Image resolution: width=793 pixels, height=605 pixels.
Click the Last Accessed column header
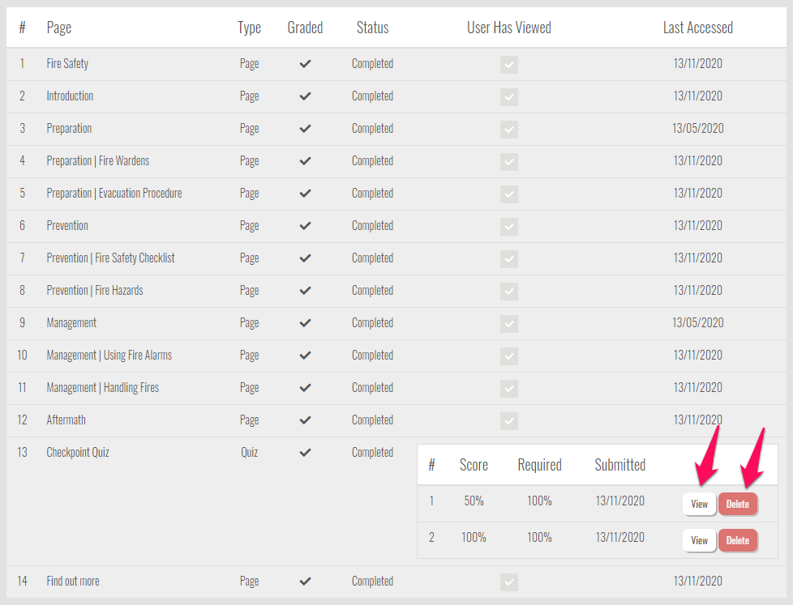click(x=697, y=28)
